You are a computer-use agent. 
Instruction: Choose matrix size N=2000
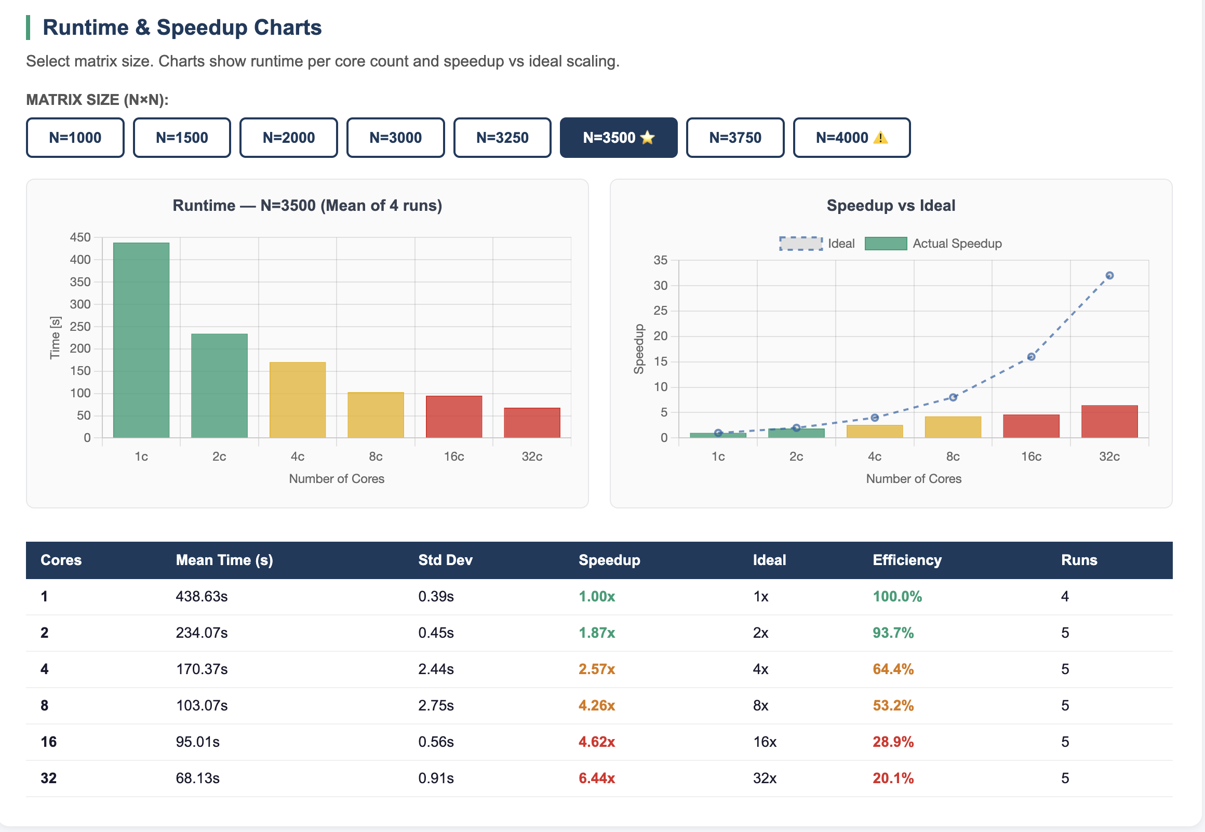pos(289,138)
